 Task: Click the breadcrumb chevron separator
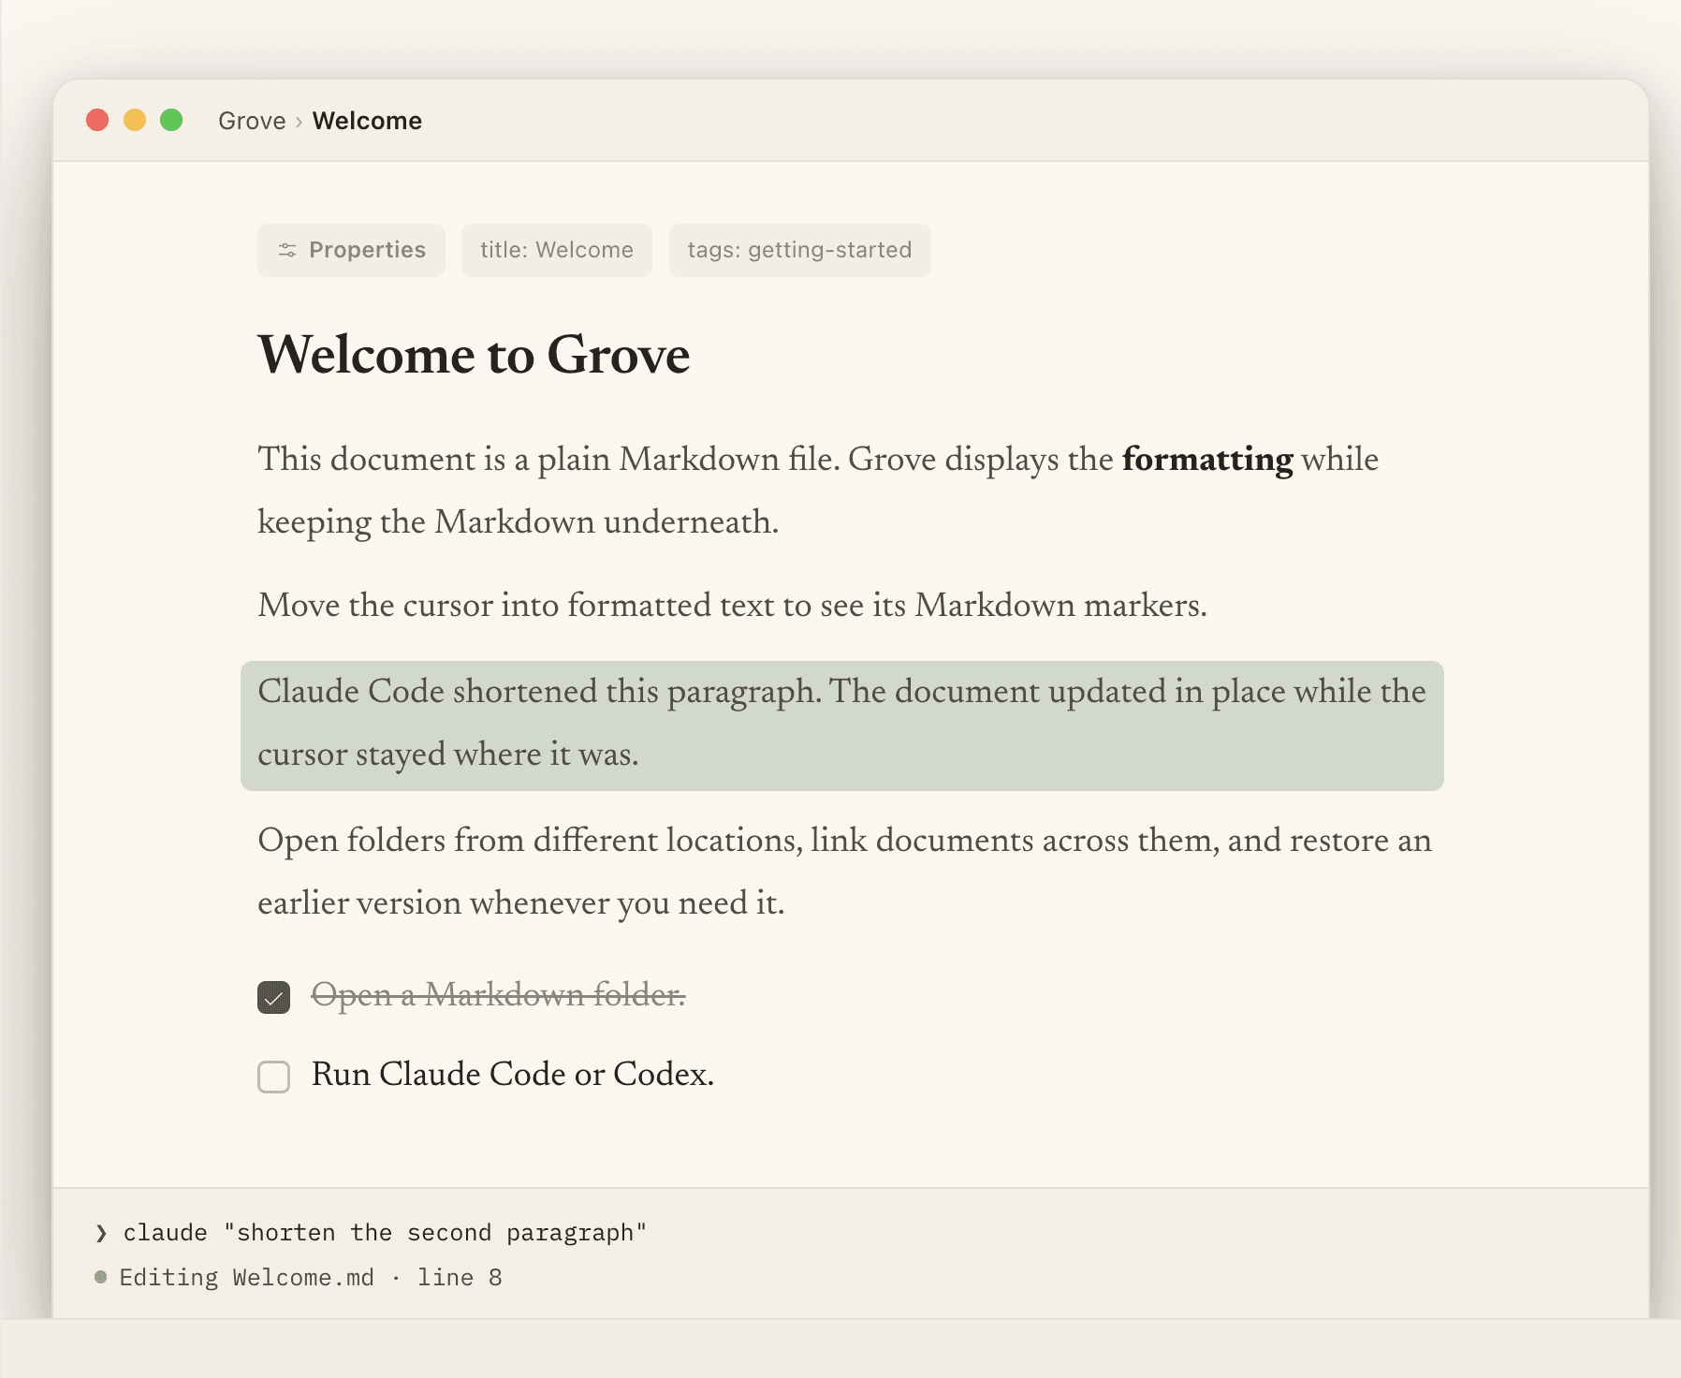point(299,122)
